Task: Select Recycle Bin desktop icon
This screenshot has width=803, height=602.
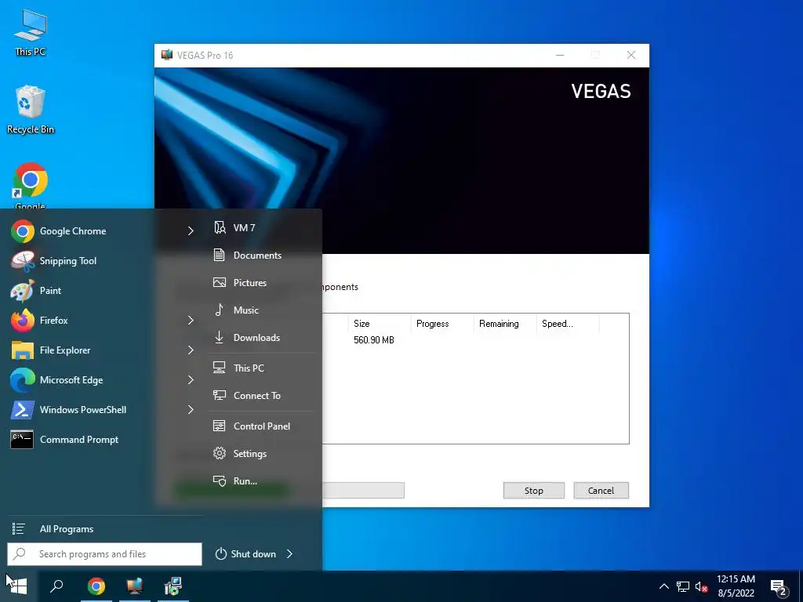Action: [31, 110]
